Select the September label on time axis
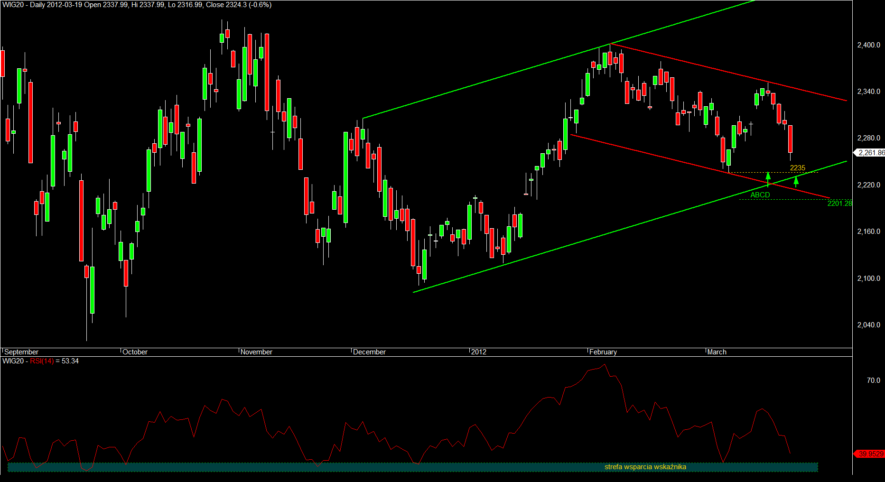Screen dimensions: 885x482 (x=21, y=352)
